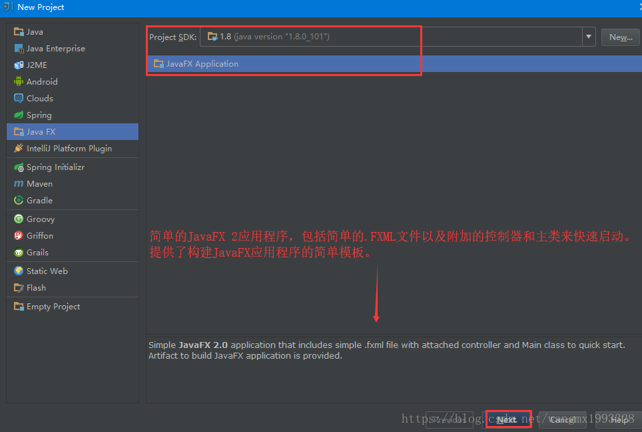
Task: Choose the Groovy project type
Action: 73,219
